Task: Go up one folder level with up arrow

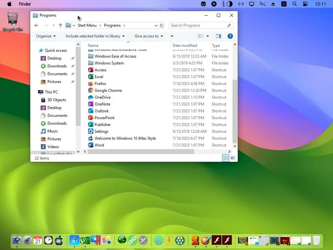Action: point(60,25)
